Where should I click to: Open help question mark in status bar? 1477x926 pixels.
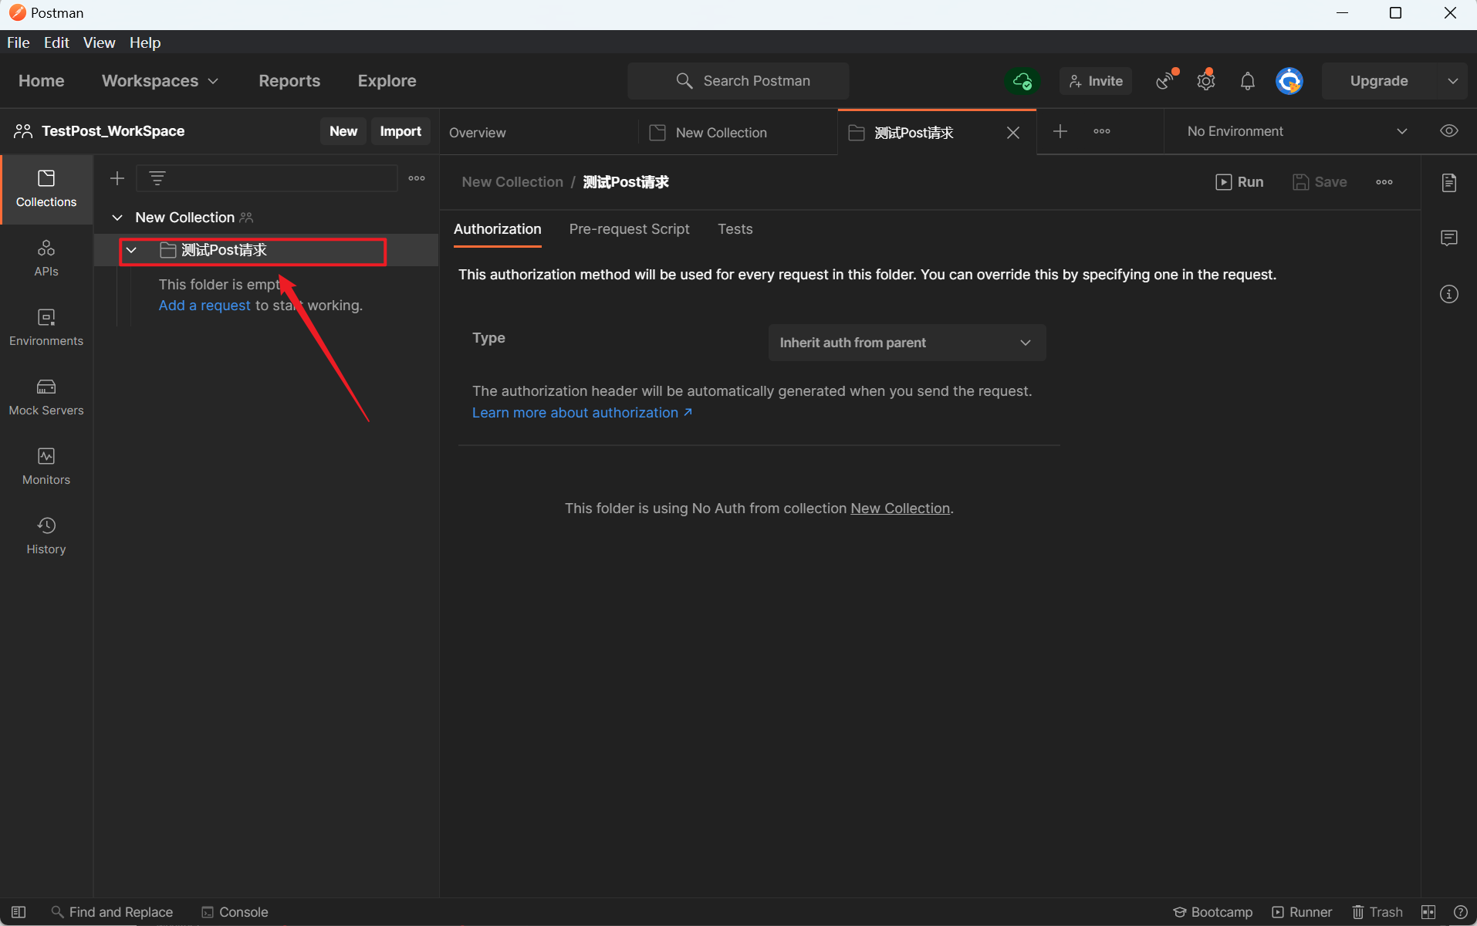pos(1460,912)
